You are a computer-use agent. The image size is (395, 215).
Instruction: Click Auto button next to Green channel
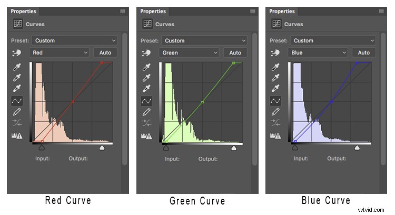[235, 52]
